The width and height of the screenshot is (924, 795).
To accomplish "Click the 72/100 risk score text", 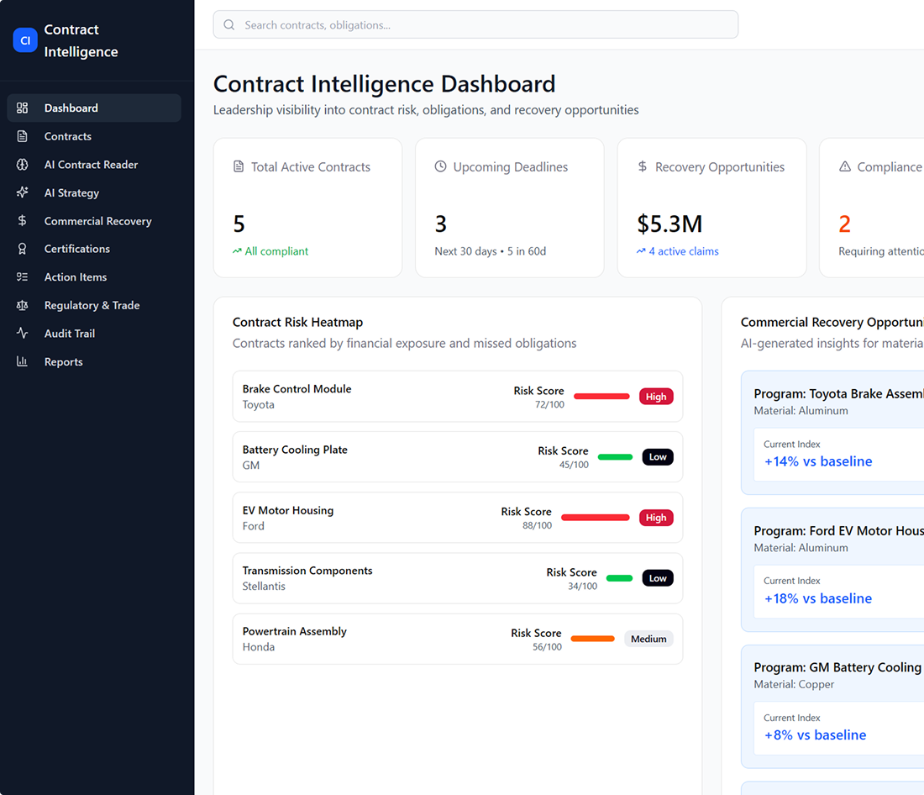I will (550, 404).
